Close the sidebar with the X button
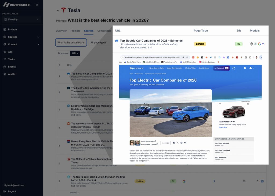 click(x=37, y=5)
